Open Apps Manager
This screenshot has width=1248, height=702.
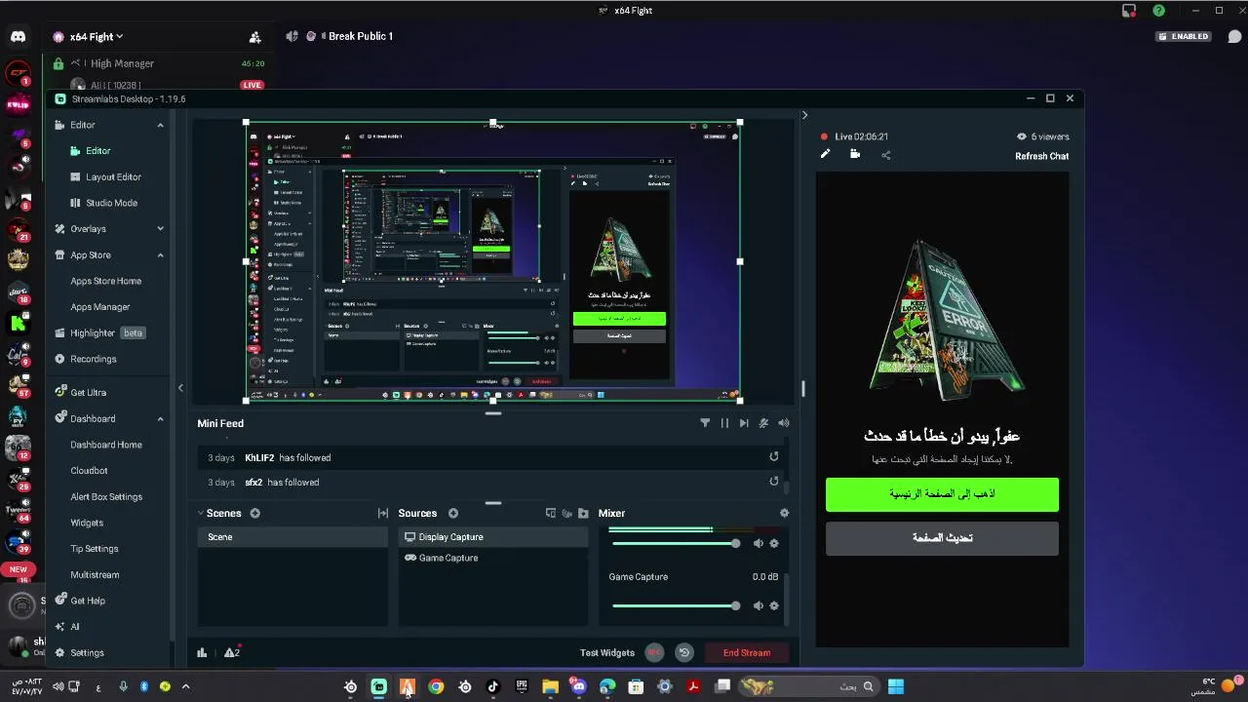[99, 307]
